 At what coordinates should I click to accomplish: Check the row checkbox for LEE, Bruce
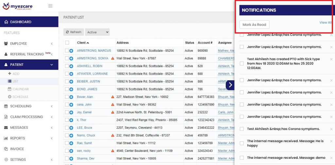(67, 128)
